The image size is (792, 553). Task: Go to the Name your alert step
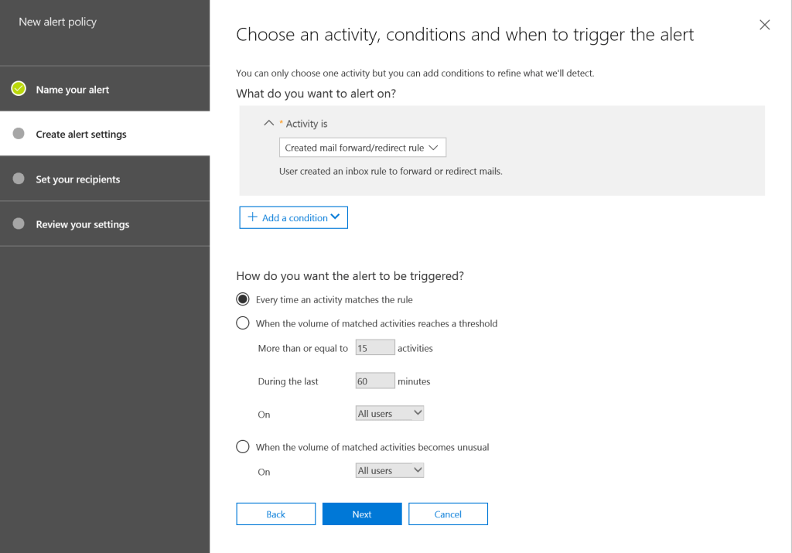point(73,90)
